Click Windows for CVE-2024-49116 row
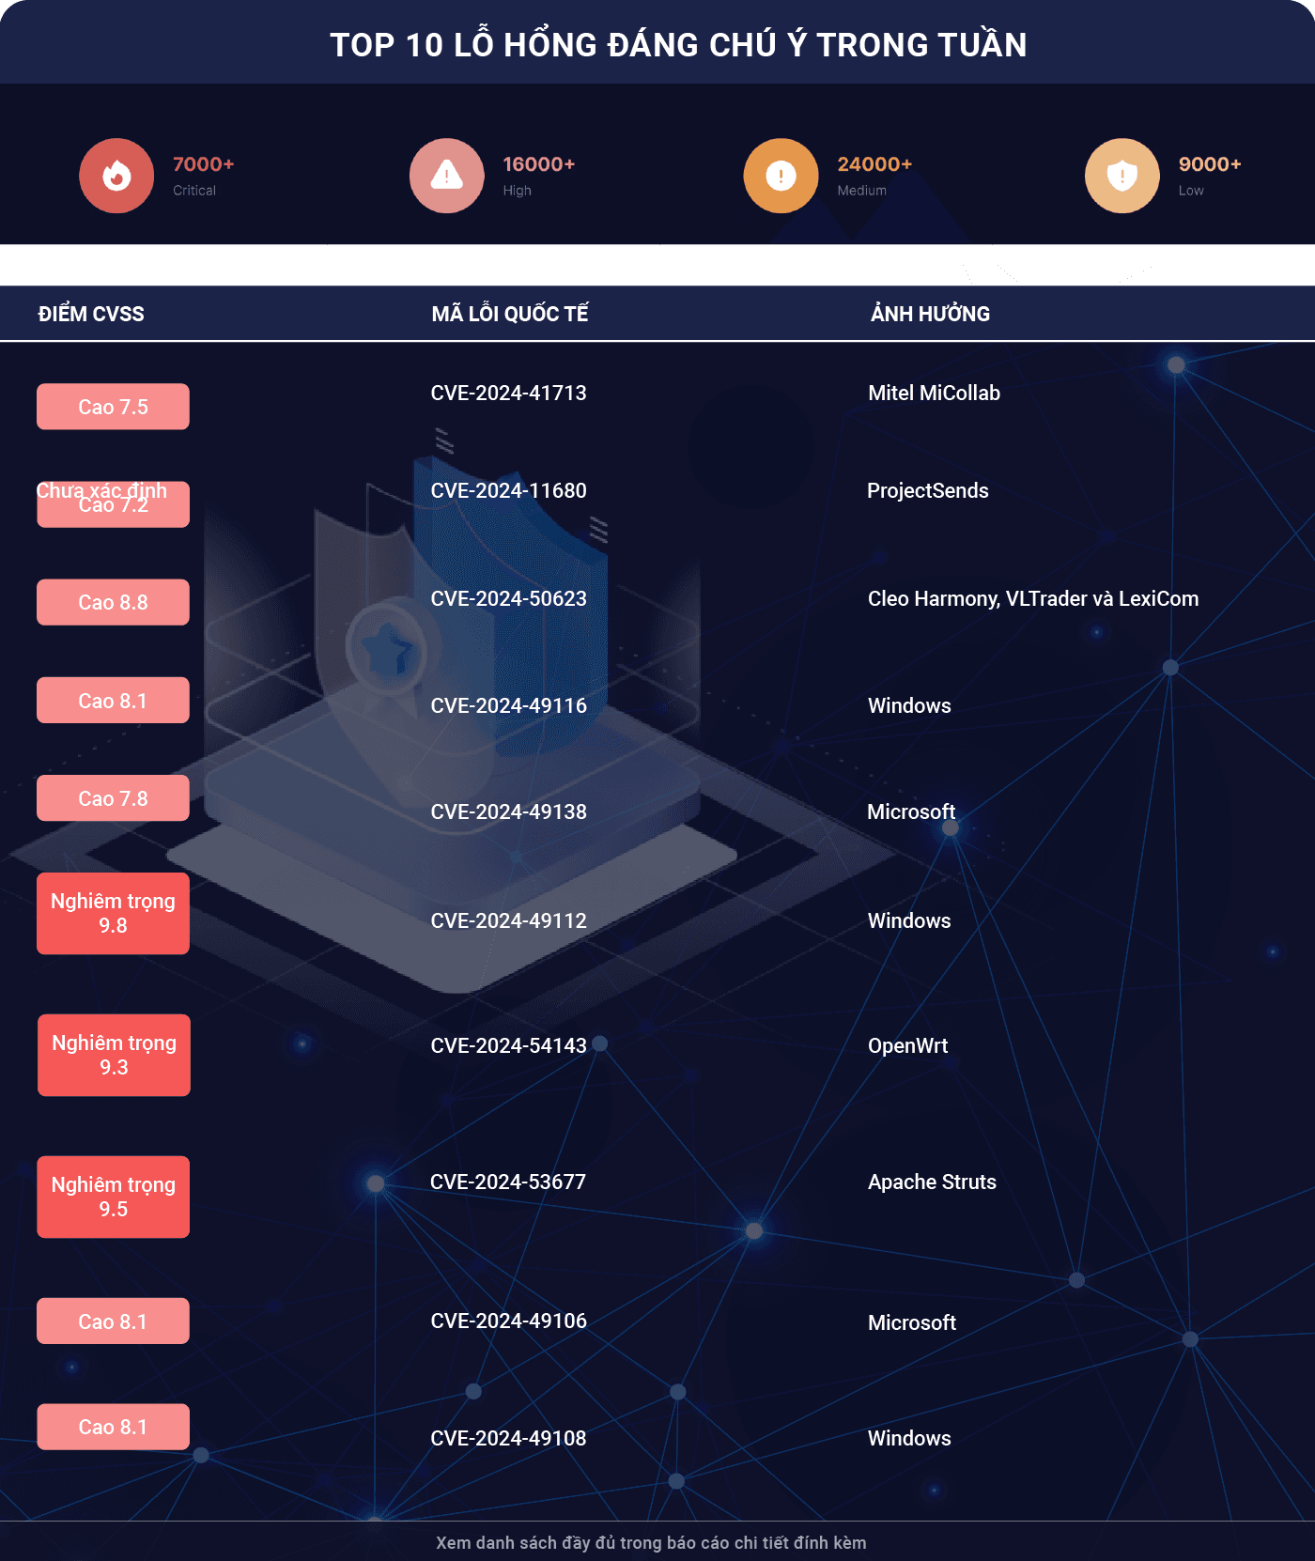This screenshot has height=1561, width=1315. [909, 705]
